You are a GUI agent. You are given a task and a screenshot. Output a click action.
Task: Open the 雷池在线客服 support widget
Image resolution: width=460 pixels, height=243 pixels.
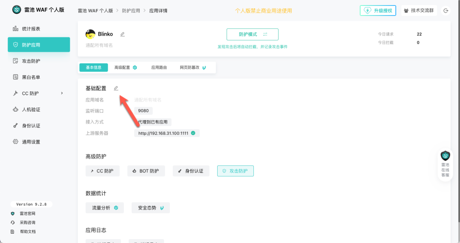(446, 164)
